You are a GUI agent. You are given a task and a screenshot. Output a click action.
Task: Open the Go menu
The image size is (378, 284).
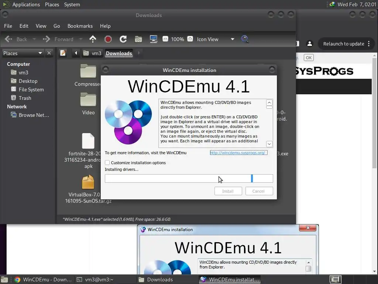(x=56, y=26)
